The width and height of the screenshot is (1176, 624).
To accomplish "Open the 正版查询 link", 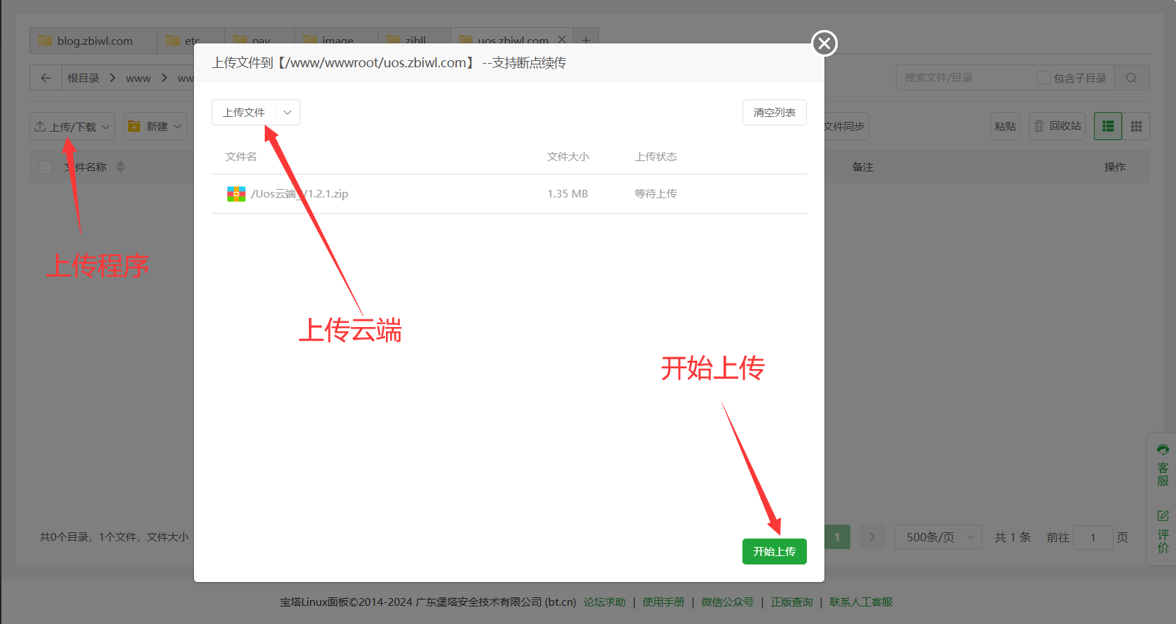I will pos(791,602).
